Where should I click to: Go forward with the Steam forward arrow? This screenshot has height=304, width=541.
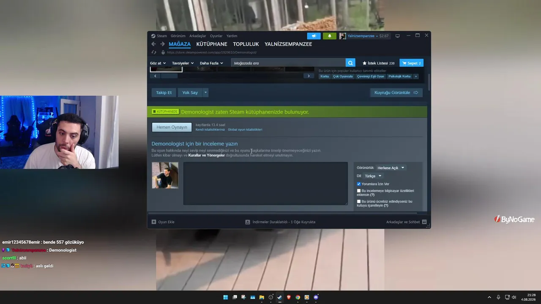click(x=162, y=44)
